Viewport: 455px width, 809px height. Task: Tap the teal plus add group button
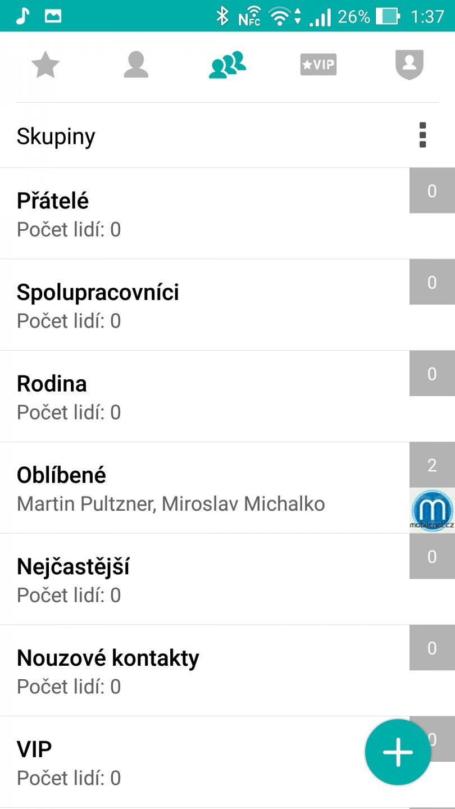pos(398,752)
